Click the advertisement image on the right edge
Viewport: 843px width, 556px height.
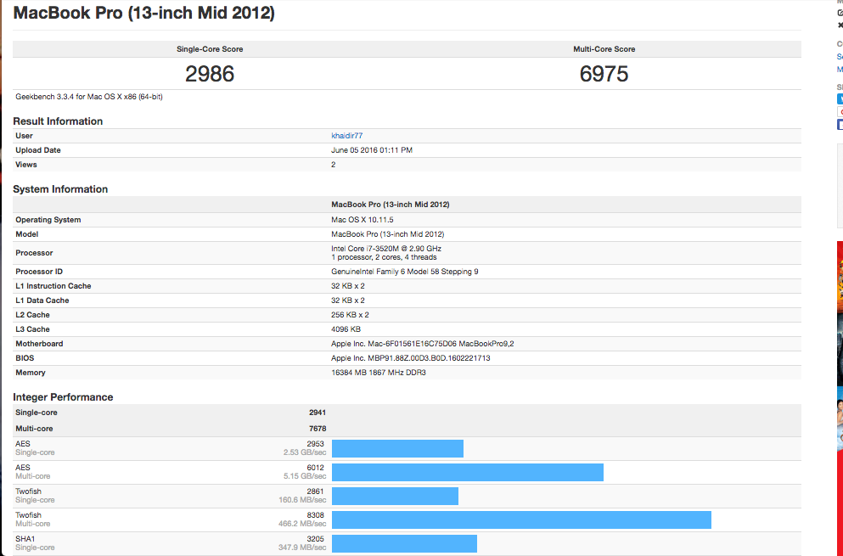coord(840,398)
